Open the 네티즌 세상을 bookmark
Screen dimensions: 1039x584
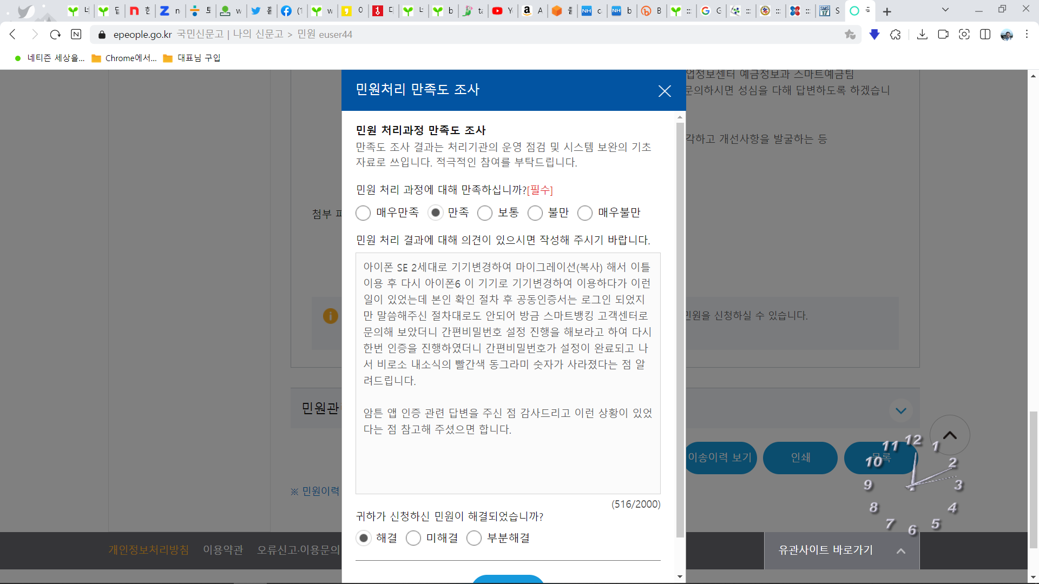[x=50, y=58]
